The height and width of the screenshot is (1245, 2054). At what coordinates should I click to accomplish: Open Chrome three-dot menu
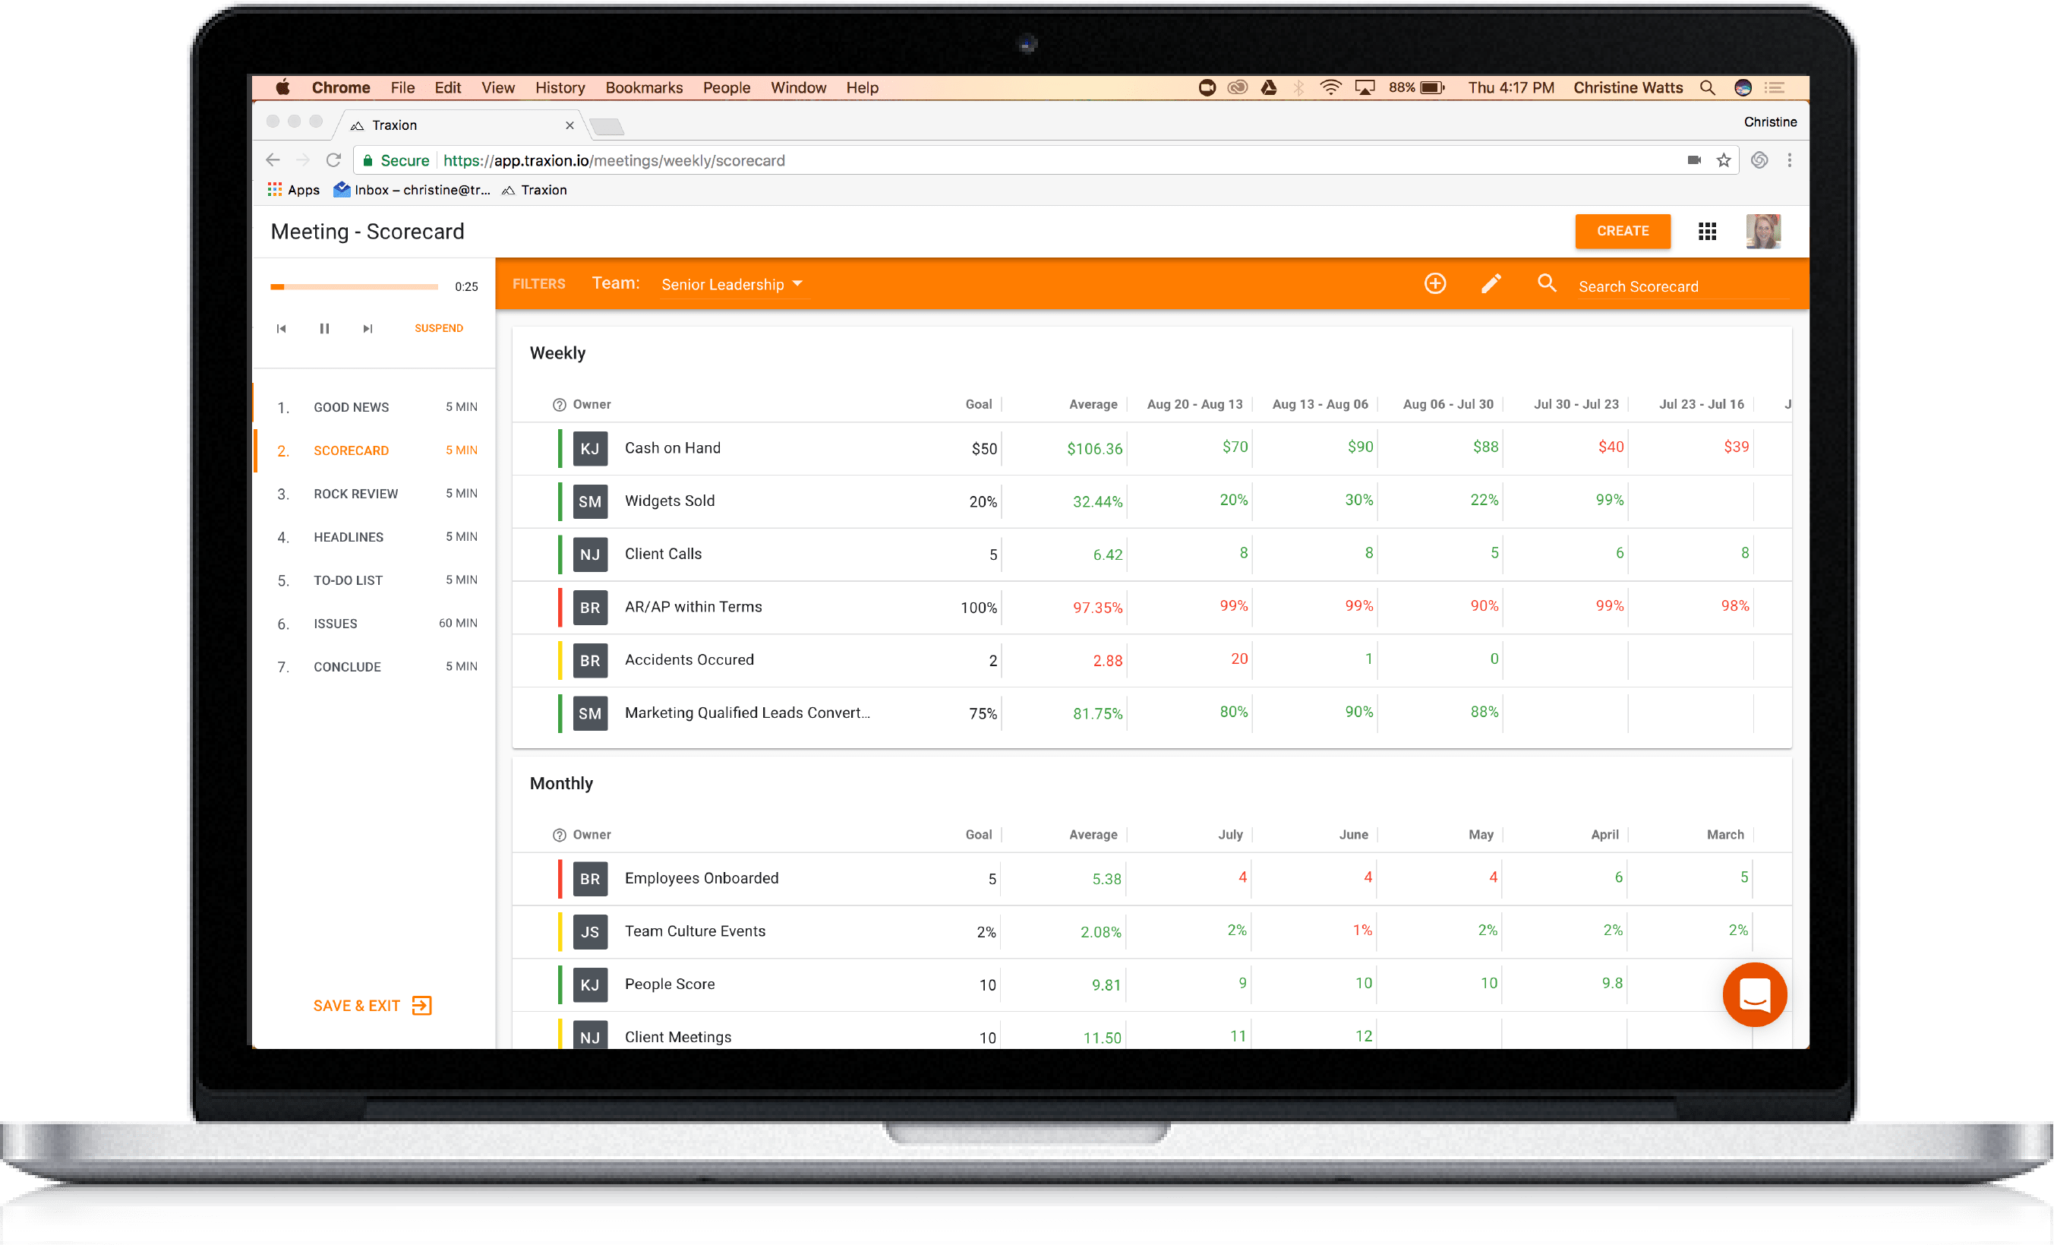[1789, 160]
